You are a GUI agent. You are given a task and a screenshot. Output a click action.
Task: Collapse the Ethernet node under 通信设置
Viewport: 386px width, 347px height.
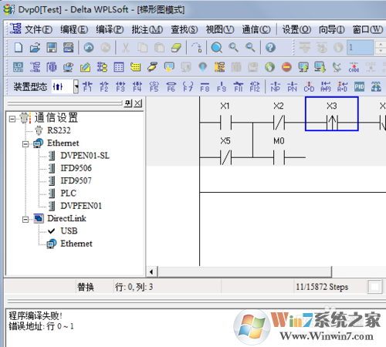25,144
